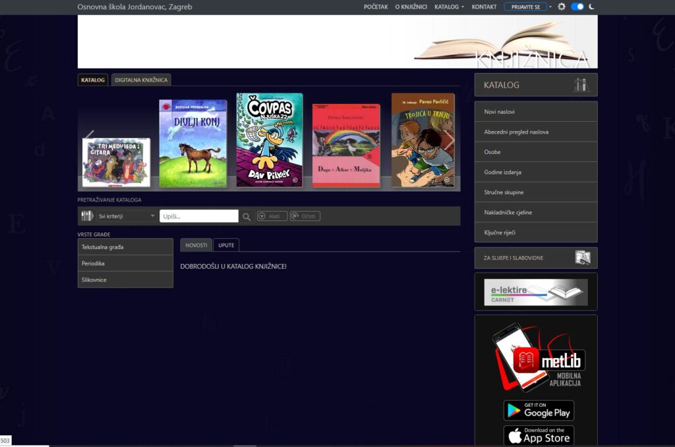Open the App Store download badge
This screenshot has width=675, height=447.
(x=539, y=436)
